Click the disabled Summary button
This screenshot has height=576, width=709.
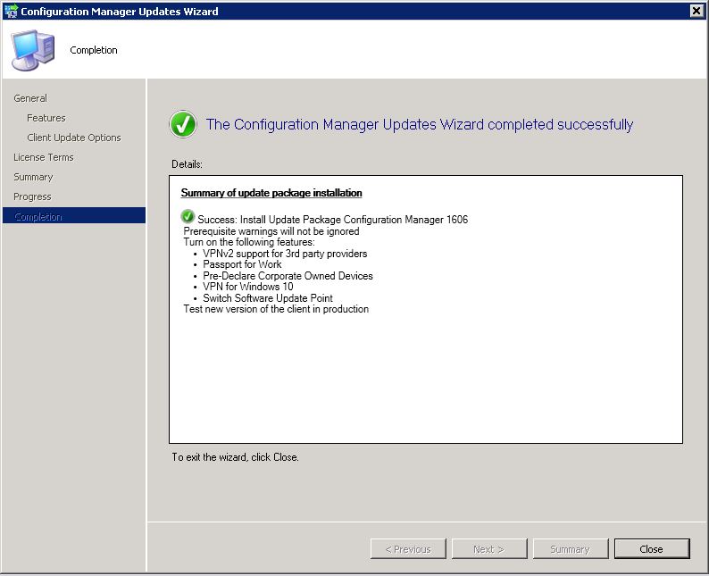click(571, 549)
